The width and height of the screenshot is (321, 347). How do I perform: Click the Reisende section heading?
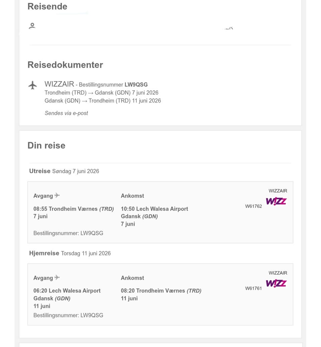47,6
